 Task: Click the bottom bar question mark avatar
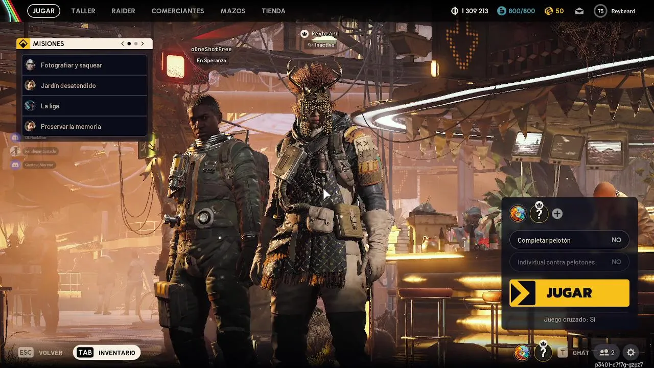click(543, 352)
